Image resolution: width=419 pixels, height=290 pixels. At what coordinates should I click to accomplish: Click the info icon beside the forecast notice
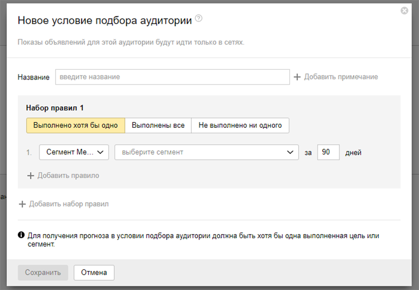(21, 235)
